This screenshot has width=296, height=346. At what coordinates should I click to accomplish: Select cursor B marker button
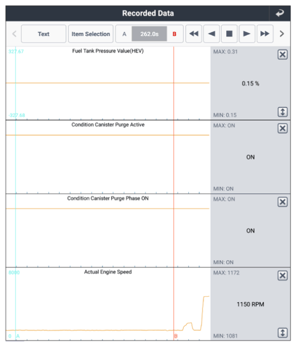[174, 34]
